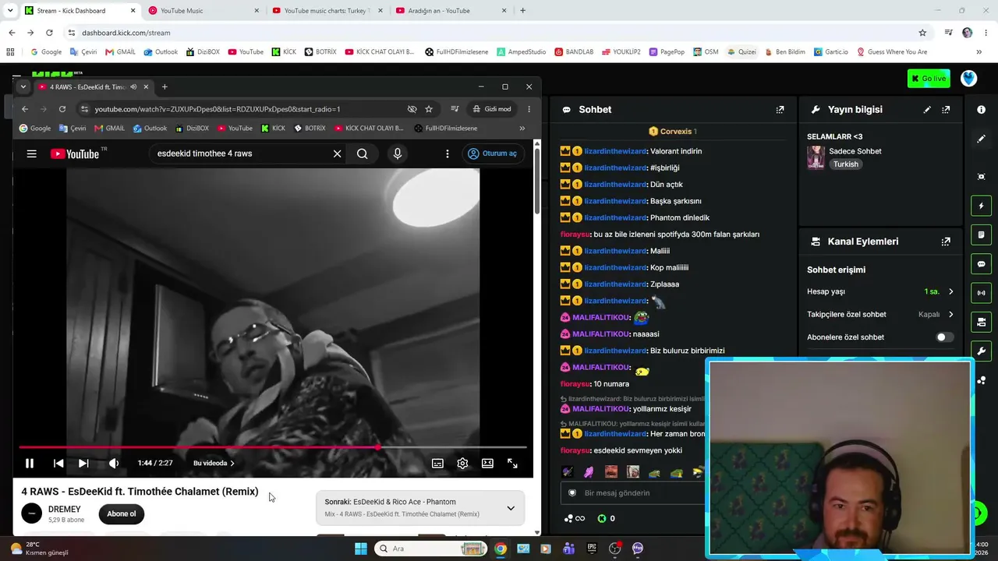This screenshot has width=998, height=561.
Task: Open the BANDLAB bookmark
Action: 574,52
